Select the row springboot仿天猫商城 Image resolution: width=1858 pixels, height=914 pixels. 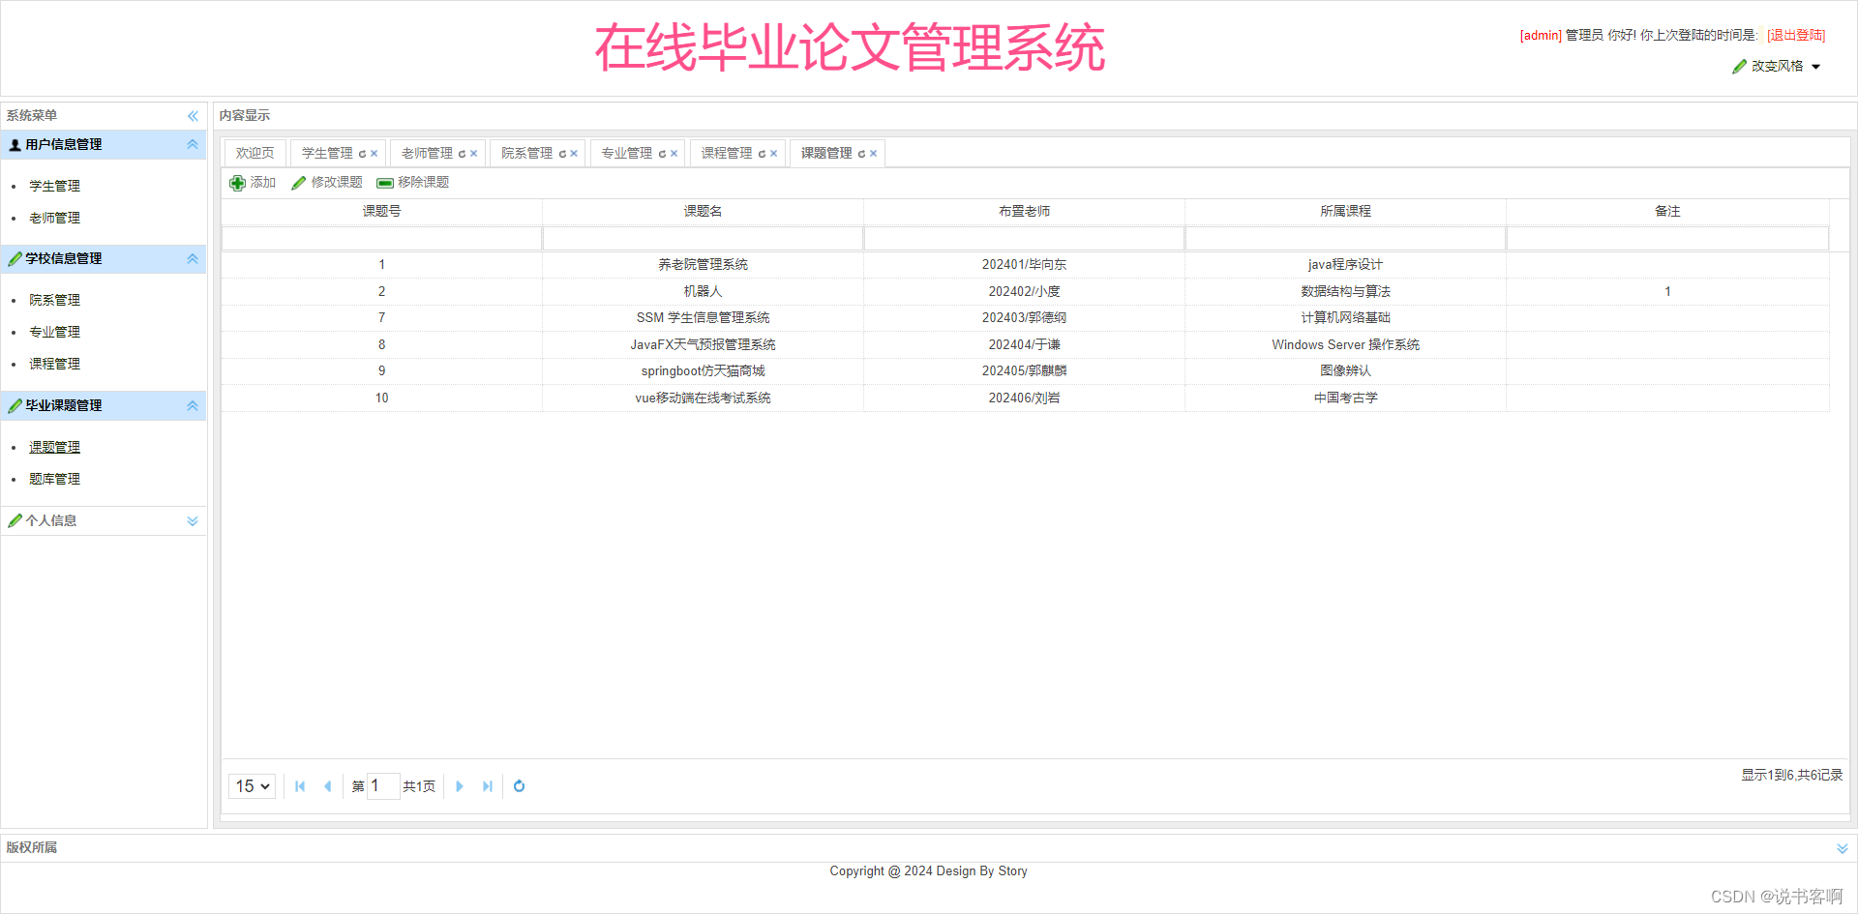1026,371
